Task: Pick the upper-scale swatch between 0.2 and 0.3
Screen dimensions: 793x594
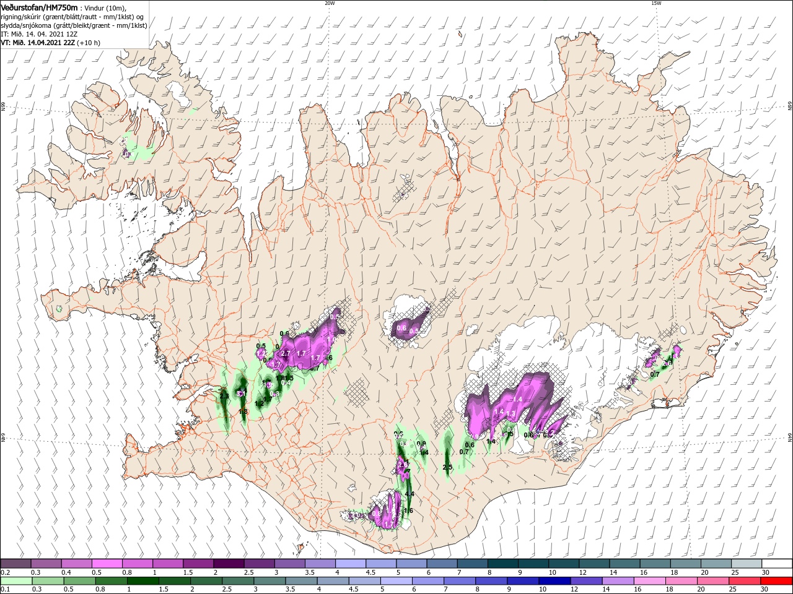Action: [15, 564]
